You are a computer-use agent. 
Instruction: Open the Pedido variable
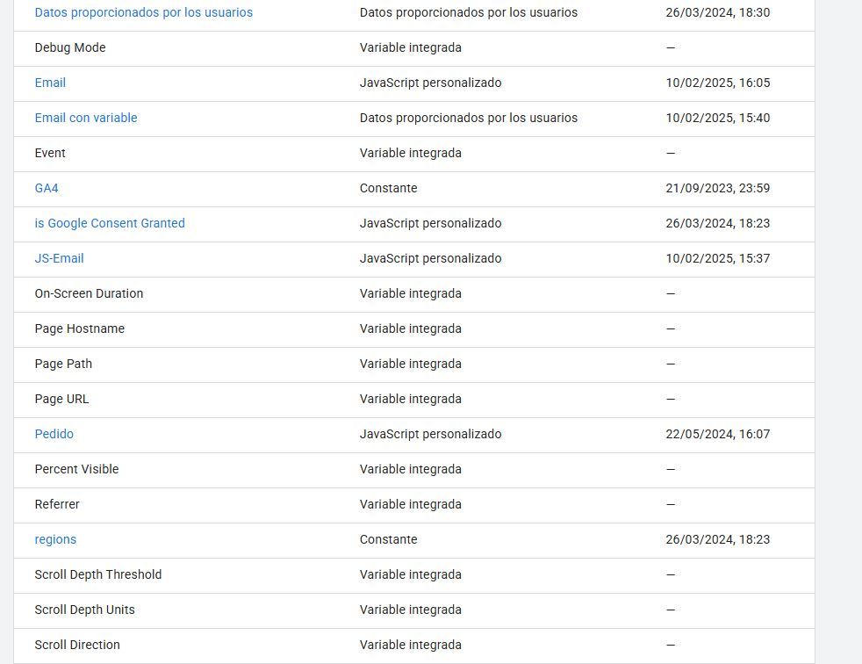(x=54, y=435)
